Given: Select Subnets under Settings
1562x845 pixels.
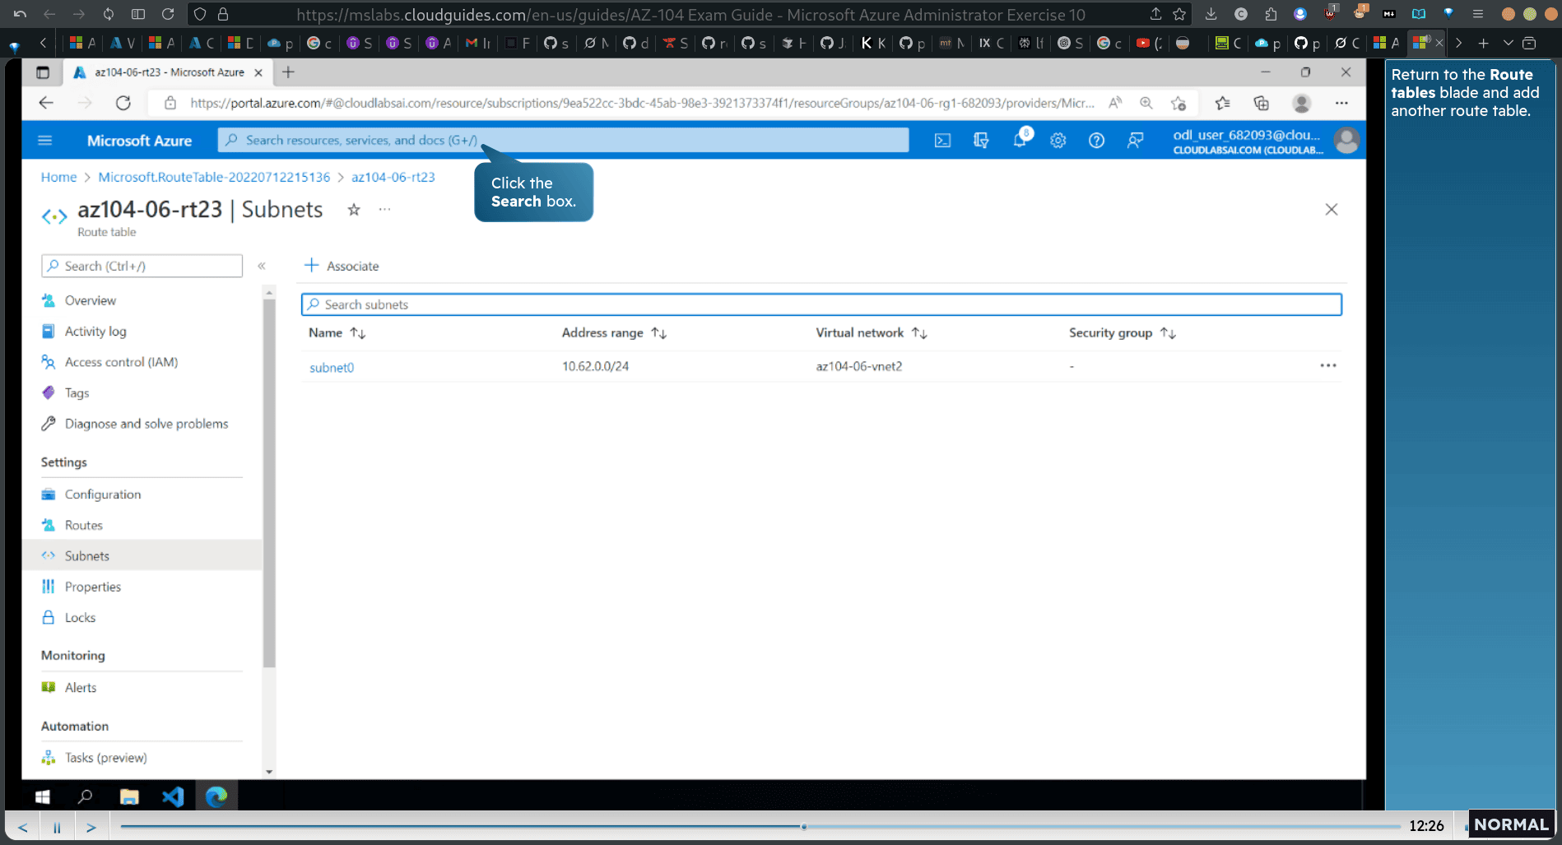Looking at the screenshot, I should 87,556.
